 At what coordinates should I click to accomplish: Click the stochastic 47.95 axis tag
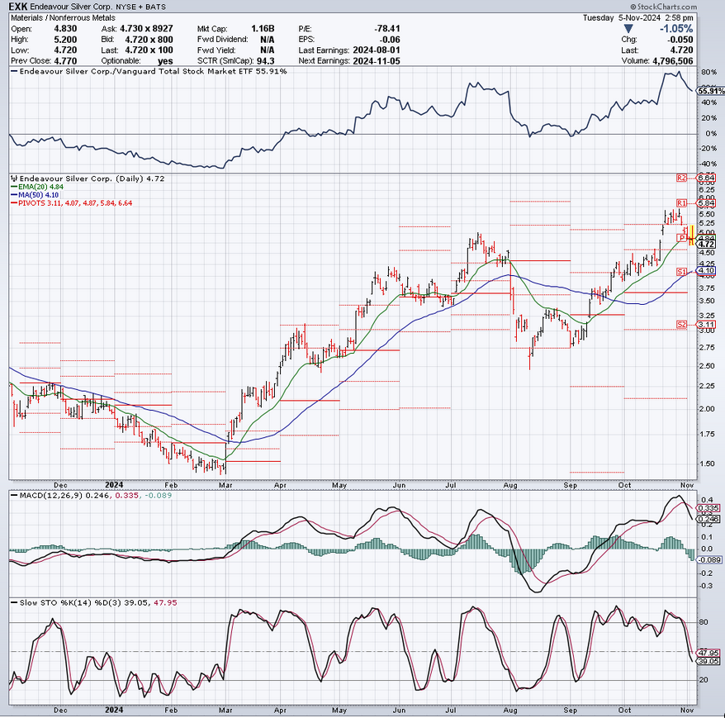[708, 653]
